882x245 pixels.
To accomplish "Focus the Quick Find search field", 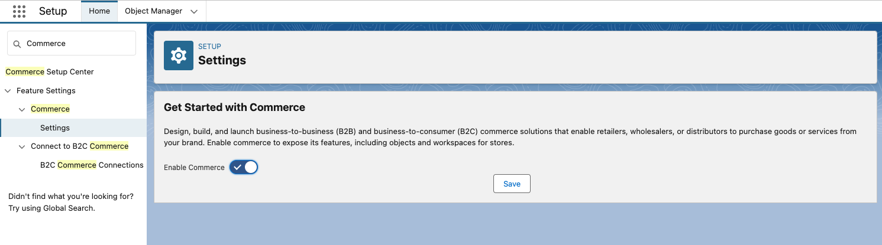I will pyautogui.click(x=72, y=43).
